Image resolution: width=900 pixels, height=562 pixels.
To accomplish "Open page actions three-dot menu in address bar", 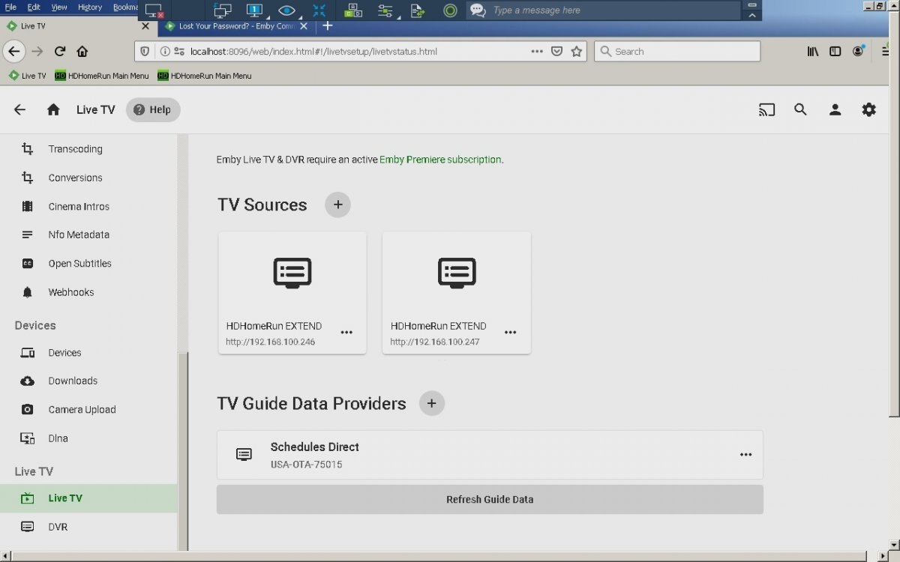I will pos(537,52).
